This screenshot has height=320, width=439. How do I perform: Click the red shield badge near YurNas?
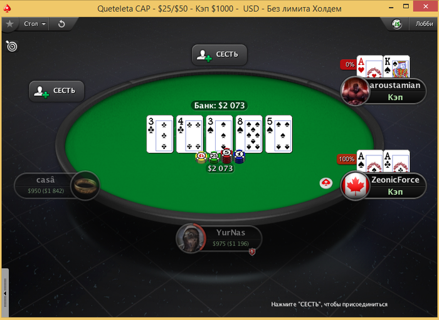[x=252, y=252]
